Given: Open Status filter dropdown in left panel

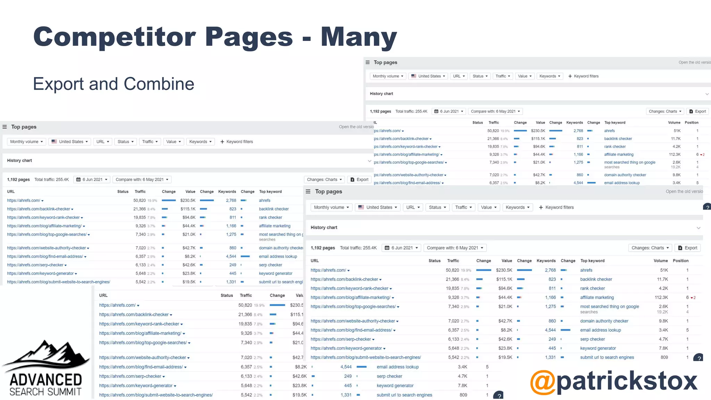Looking at the screenshot, I should tap(125, 142).
